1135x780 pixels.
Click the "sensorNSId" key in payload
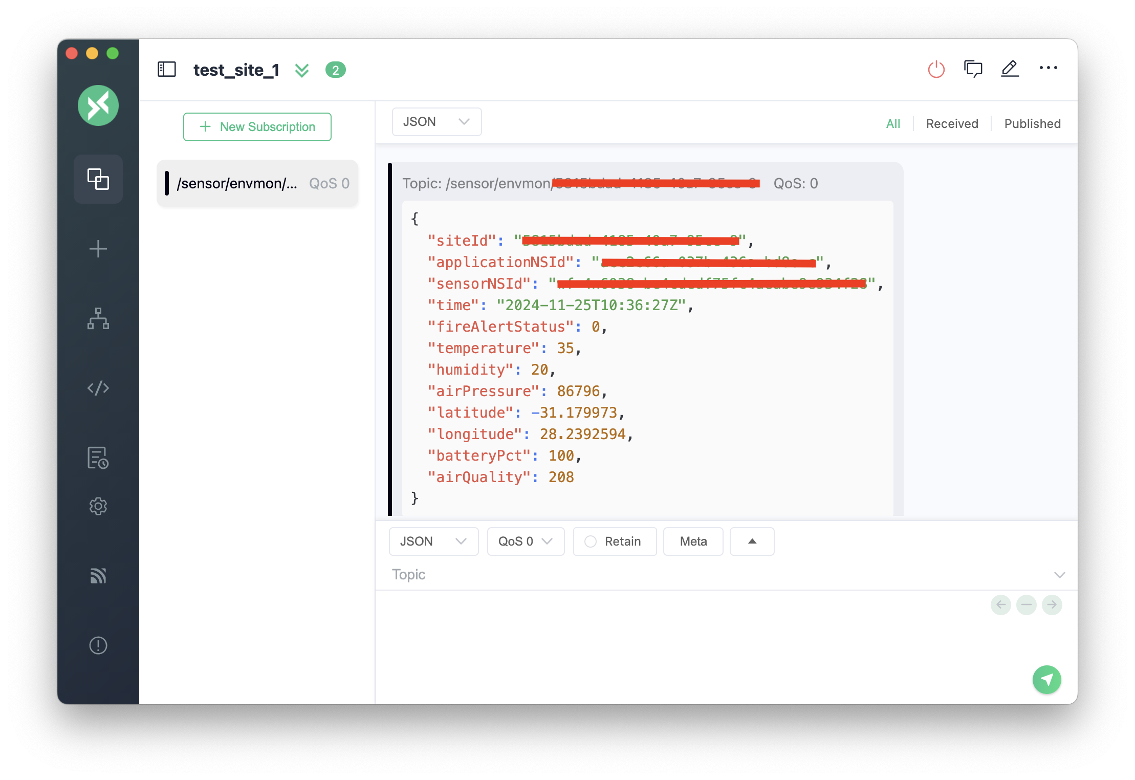point(479,284)
